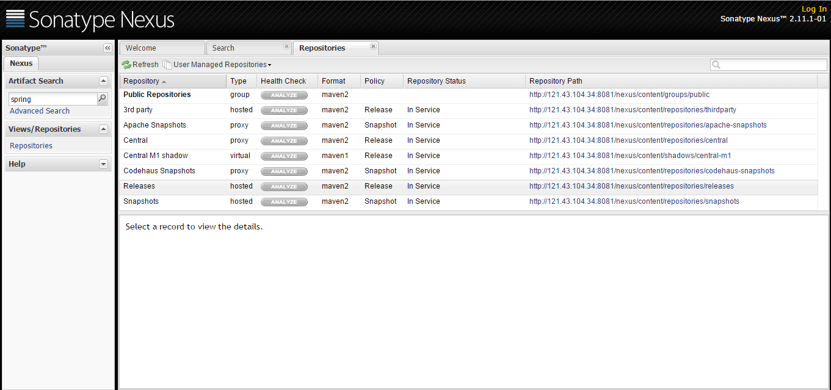The width and height of the screenshot is (831, 390).
Task: Open the Advanced Search link
Action: tap(40, 111)
